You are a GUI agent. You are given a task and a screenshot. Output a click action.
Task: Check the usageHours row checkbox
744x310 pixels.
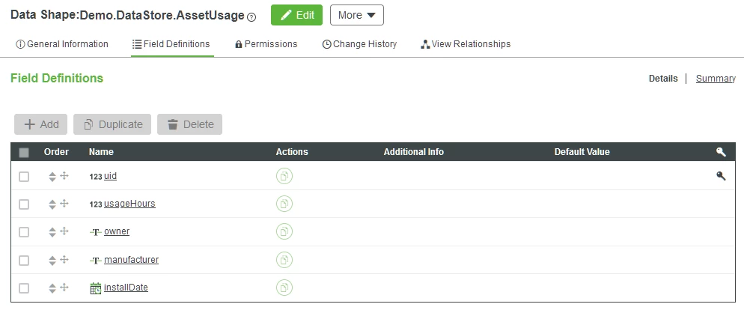pyautogui.click(x=24, y=204)
